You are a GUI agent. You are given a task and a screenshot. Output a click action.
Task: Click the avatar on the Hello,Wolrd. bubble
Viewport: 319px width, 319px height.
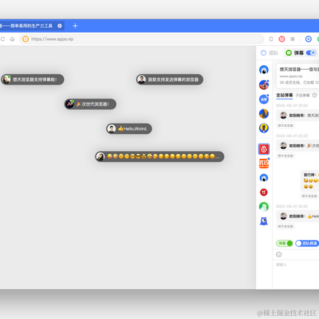click(x=112, y=129)
